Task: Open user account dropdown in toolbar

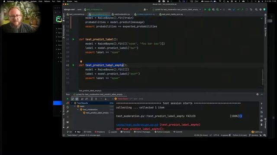Action: tap(145, 9)
